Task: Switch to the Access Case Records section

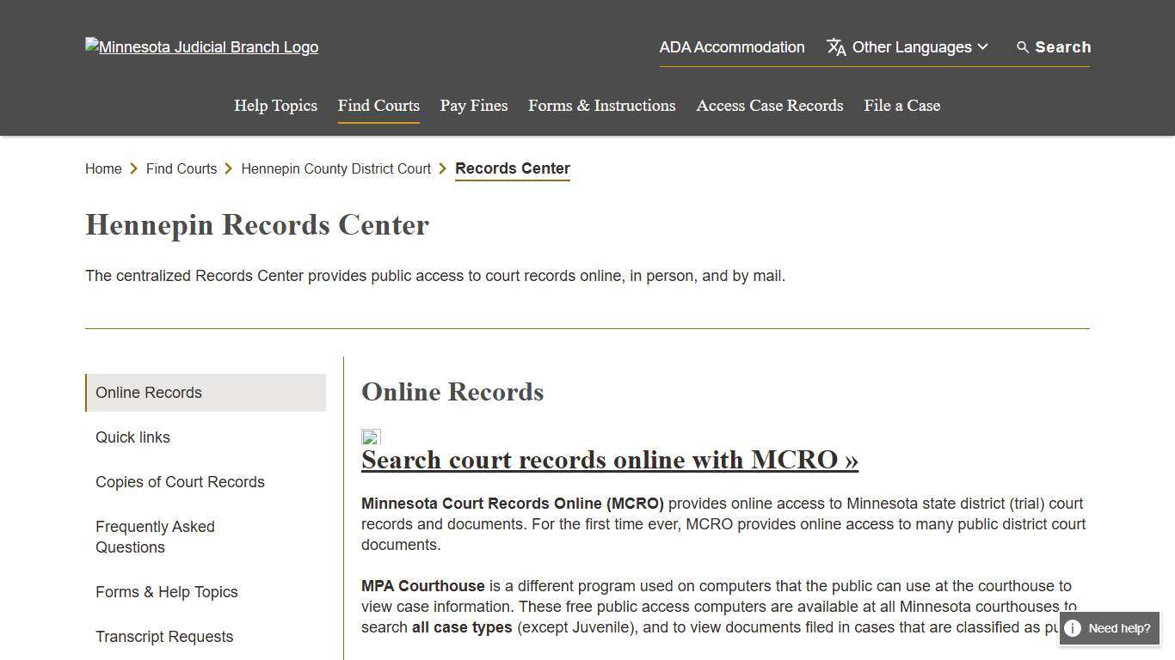Action: pyautogui.click(x=769, y=105)
